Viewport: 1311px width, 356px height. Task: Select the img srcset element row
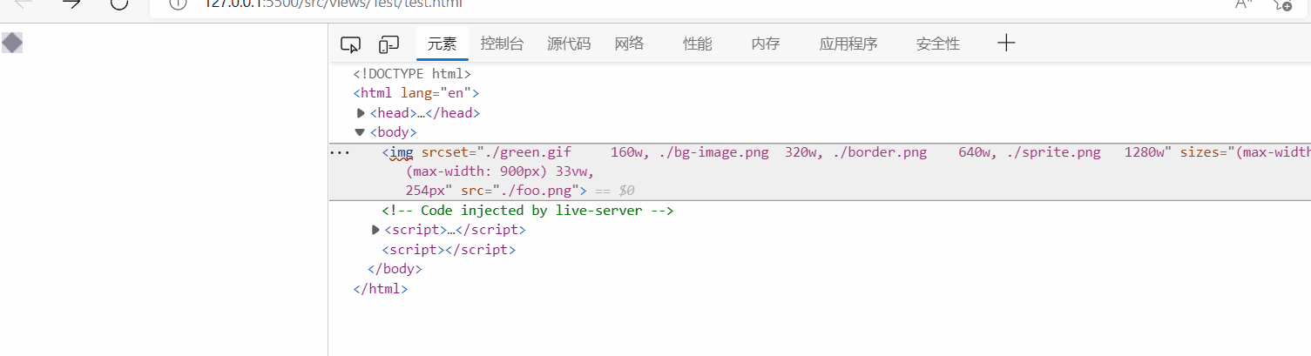(820, 171)
